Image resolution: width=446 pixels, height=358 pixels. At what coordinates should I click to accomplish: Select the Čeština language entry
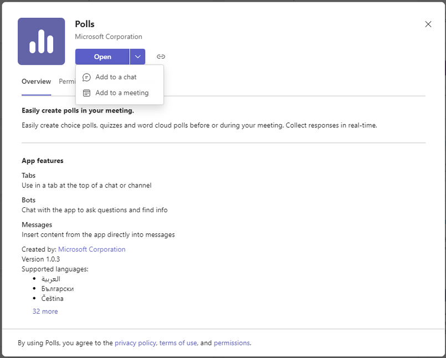point(52,299)
